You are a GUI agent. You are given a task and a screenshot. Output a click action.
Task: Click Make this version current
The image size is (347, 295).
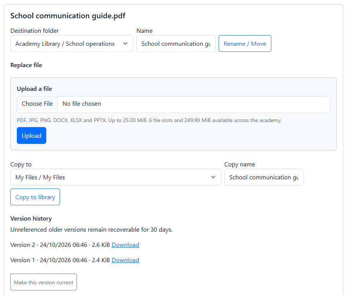pos(44,282)
